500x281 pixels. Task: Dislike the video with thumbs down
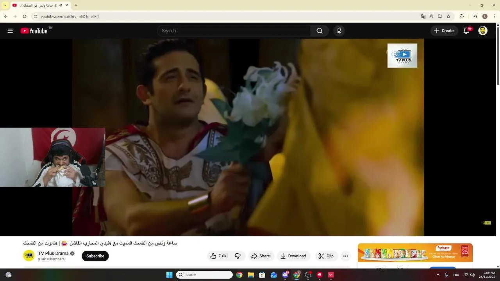(238, 256)
